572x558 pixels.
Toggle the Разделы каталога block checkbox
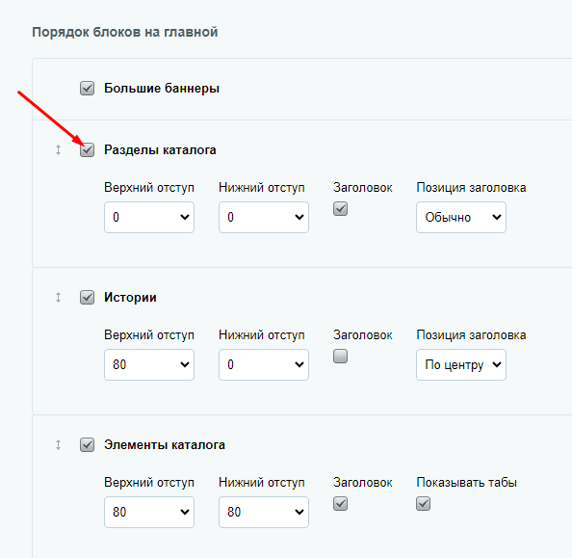point(88,149)
